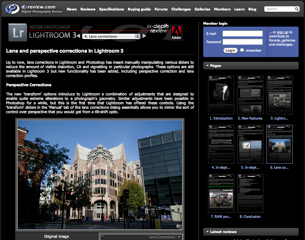Open the Members menu item
The image size is (305, 240).
pyautogui.click(x=222, y=9)
